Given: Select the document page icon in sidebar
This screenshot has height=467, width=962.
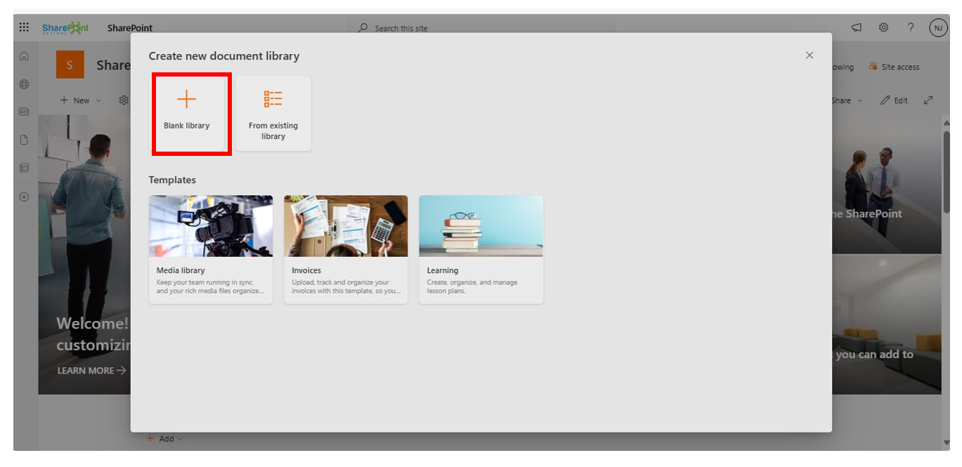Looking at the screenshot, I should pyautogui.click(x=24, y=139).
